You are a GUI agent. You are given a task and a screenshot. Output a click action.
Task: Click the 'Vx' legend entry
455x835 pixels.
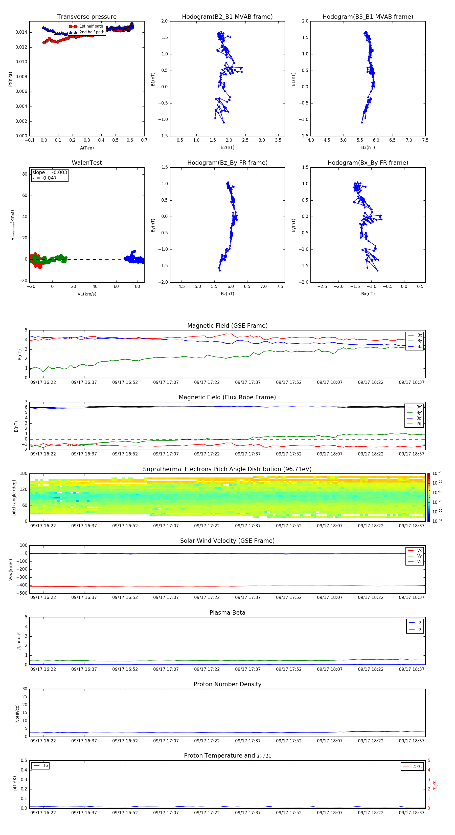pos(415,550)
